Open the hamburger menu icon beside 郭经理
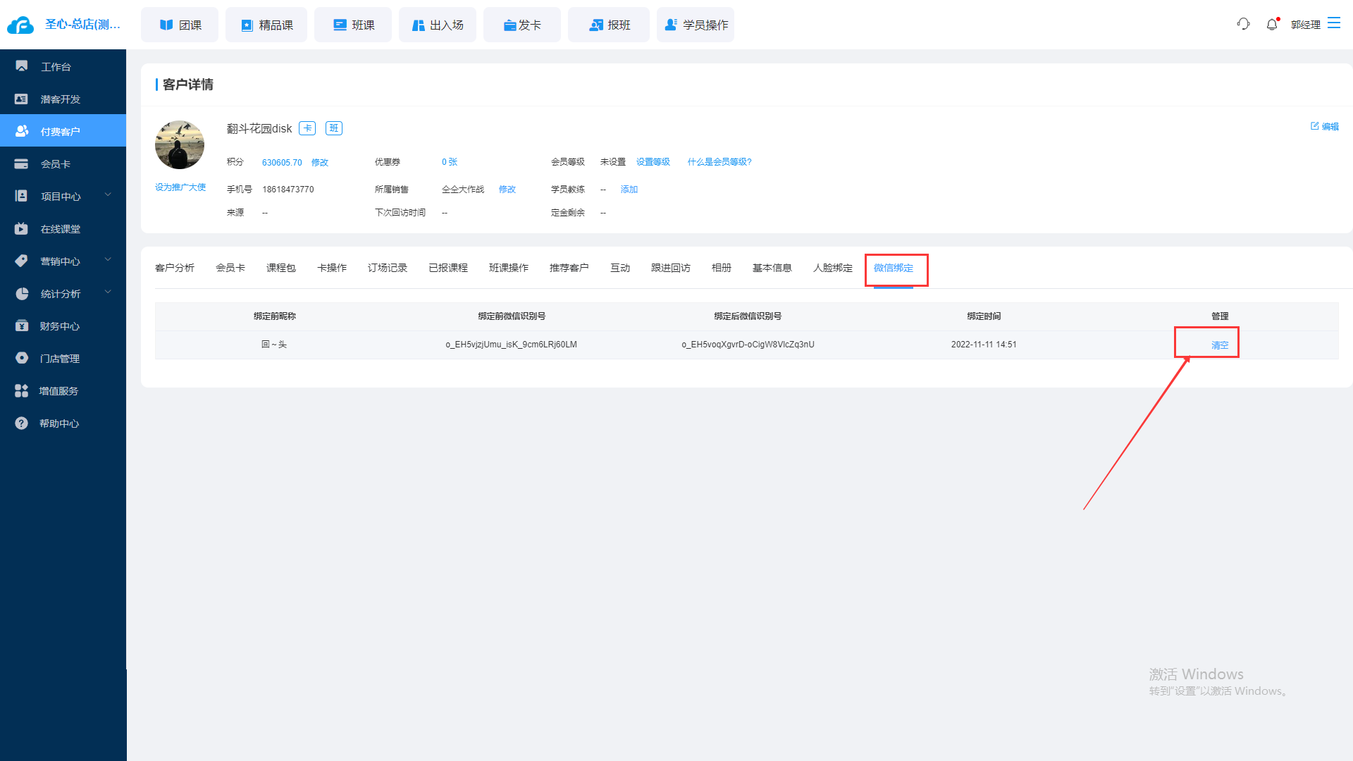The width and height of the screenshot is (1353, 761). click(1334, 23)
